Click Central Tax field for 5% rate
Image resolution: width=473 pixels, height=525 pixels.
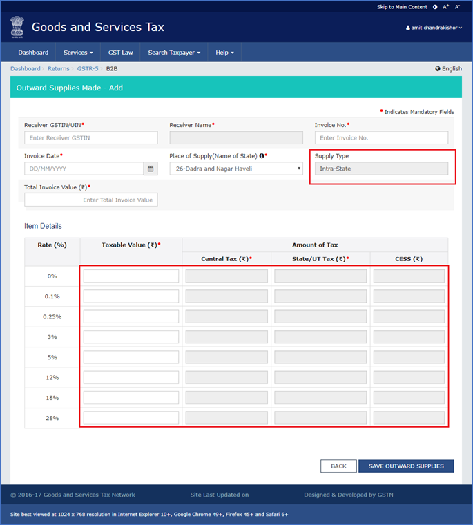point(226,357)
